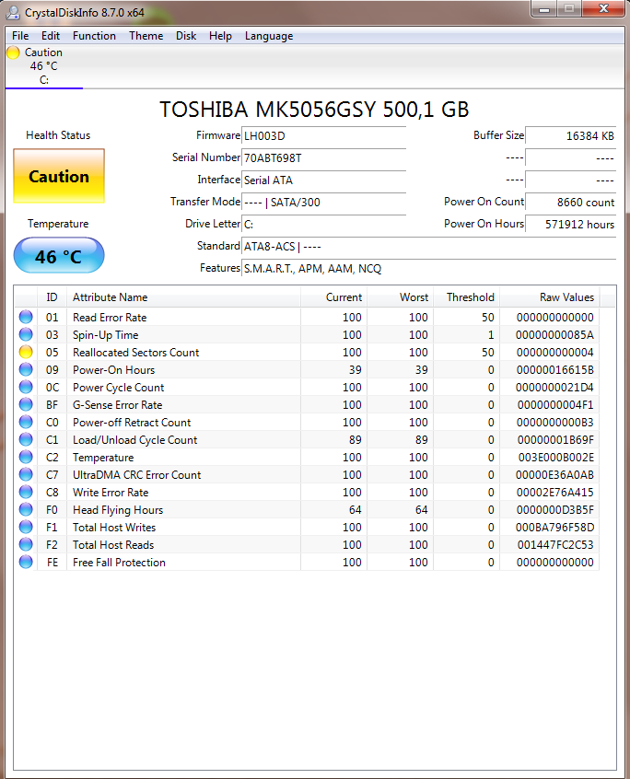Click the Standard field ATA8-ACS

pyautogui.click(x=429, y=247)
